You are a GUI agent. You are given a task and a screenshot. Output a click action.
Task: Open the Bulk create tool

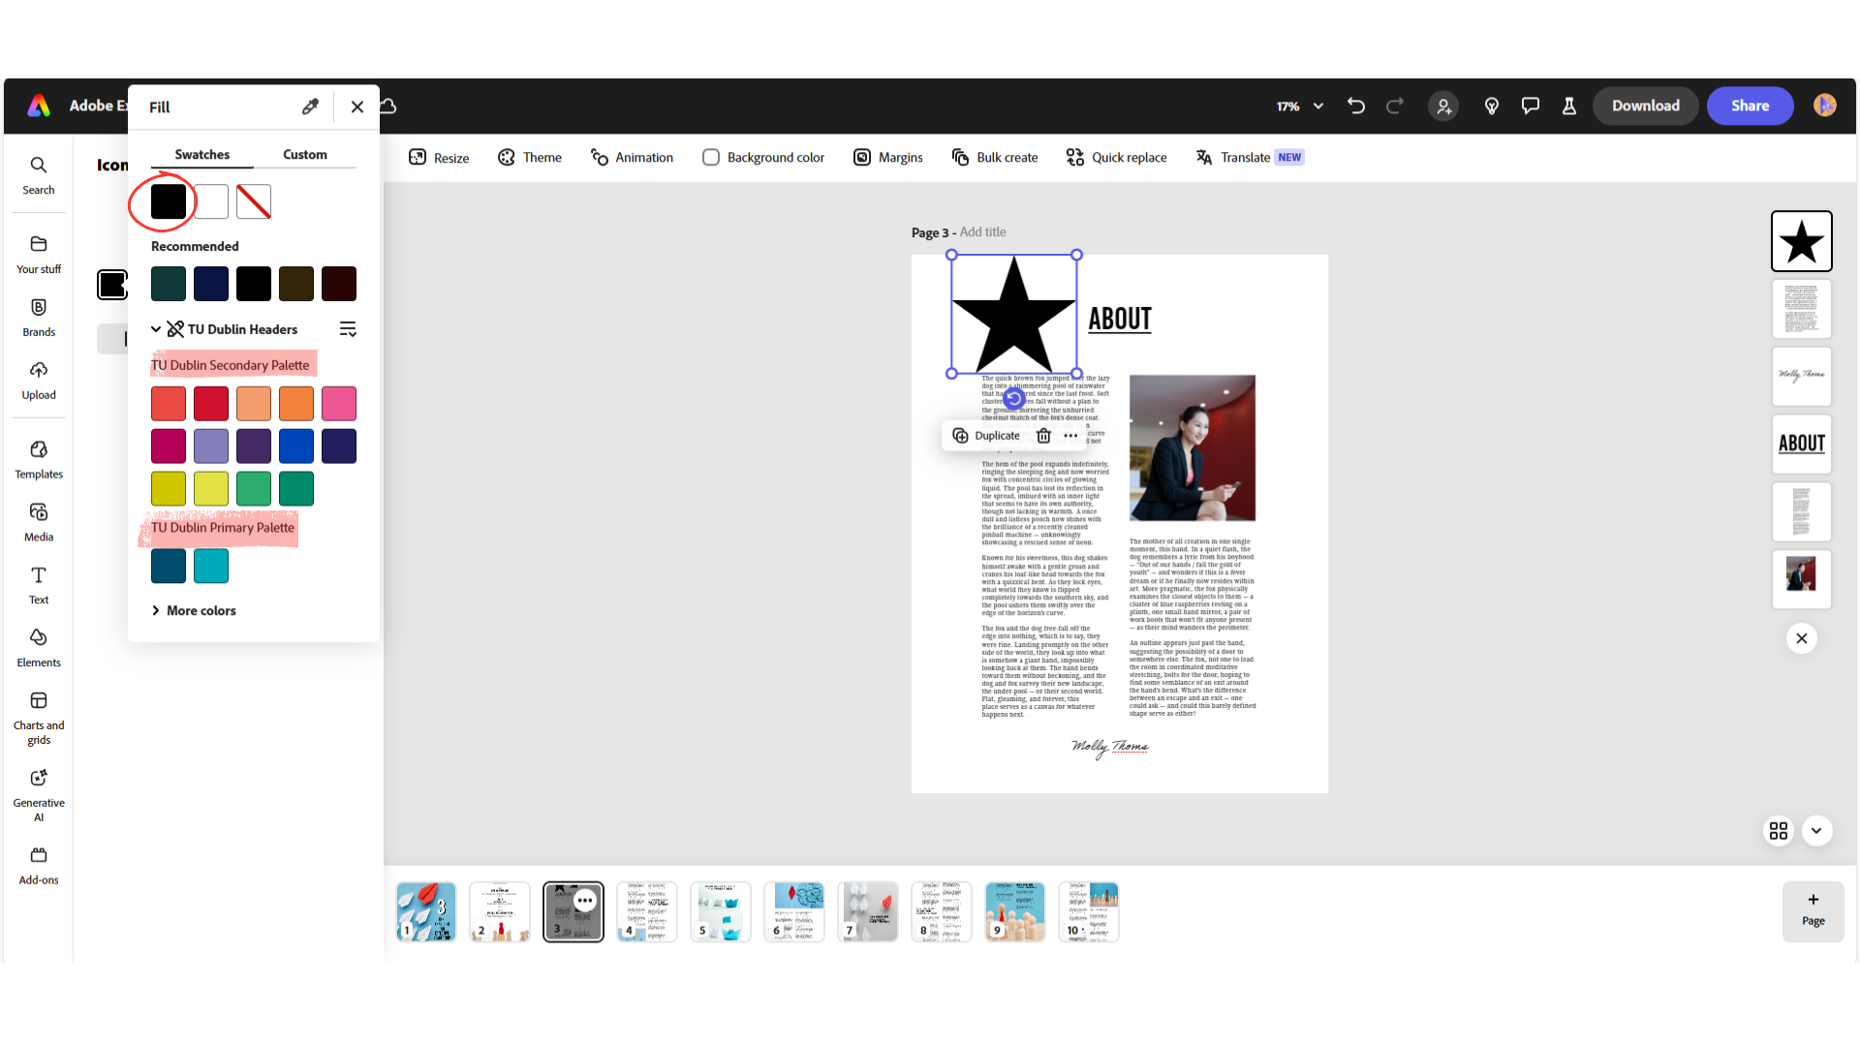pyautogui.click(x=994, y=157)
